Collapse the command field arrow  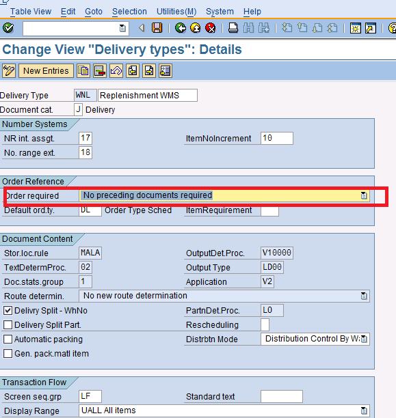[142, 28]
